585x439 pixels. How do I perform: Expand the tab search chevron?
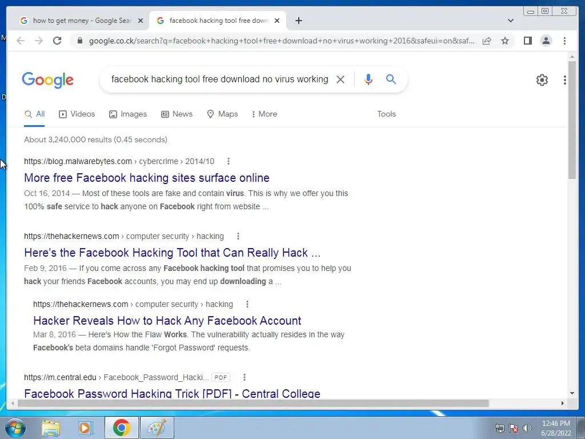click(x=511, y=21)
